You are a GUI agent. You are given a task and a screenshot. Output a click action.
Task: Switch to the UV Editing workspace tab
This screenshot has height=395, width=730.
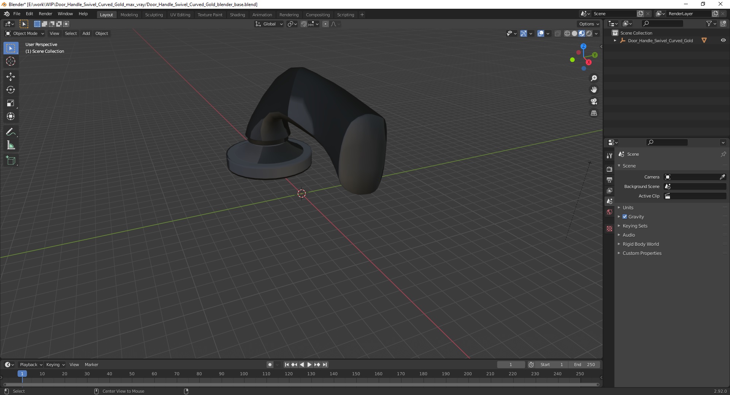[180, 15]
